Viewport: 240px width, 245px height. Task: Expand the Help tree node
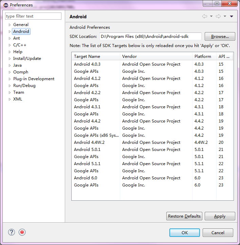coord(10,52)
